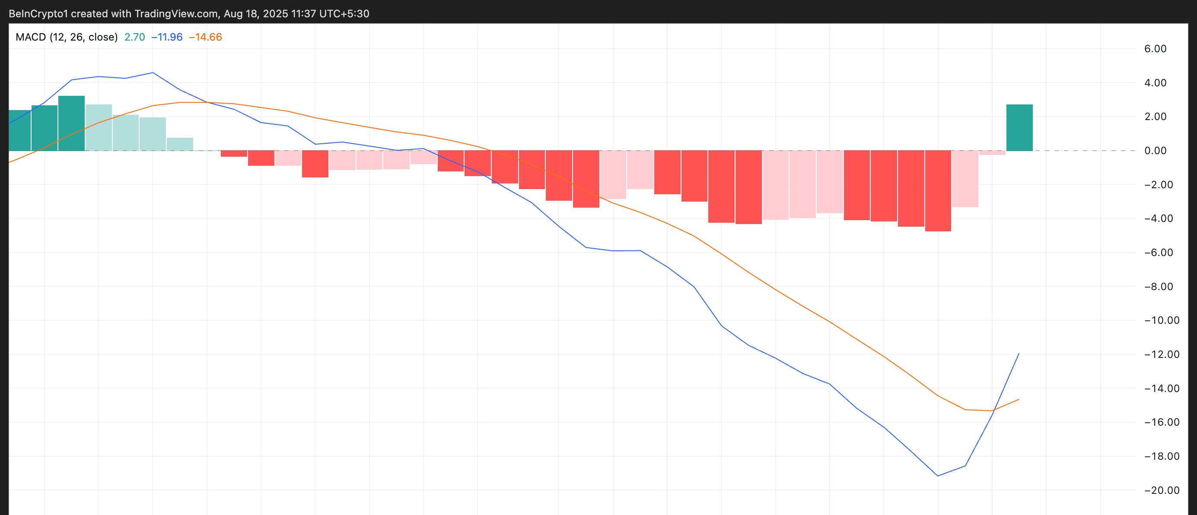Viewport: 1197px width, 515px height.
Task: Click the blue MACD line's lowest point
Action: coord(938,476)
